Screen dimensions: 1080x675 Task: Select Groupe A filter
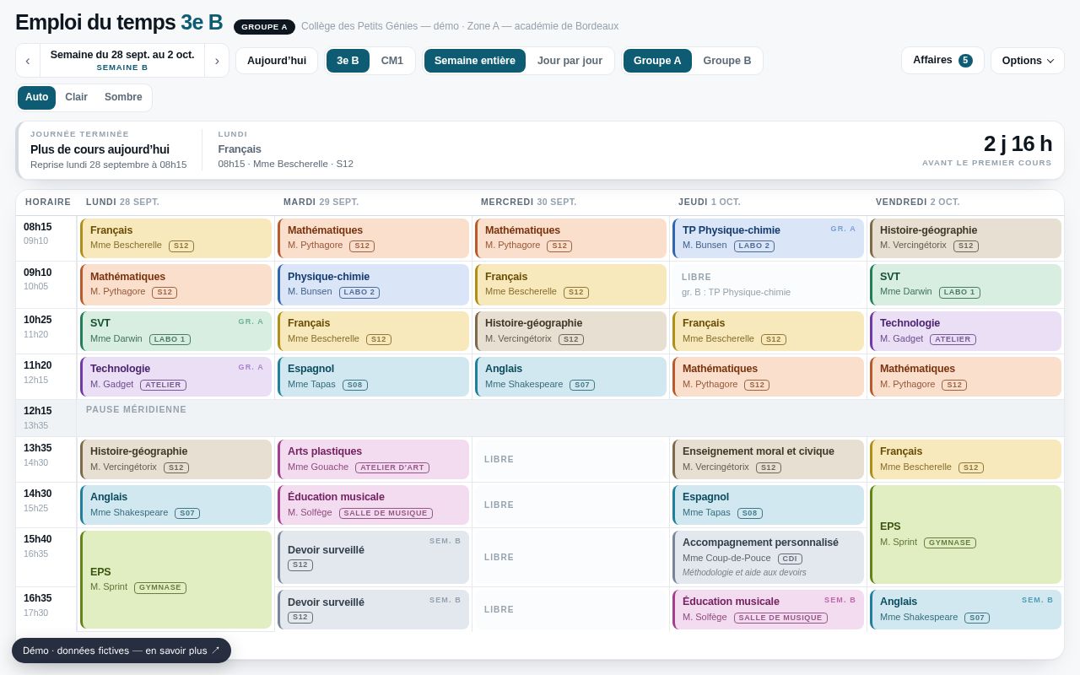point(657,61)
